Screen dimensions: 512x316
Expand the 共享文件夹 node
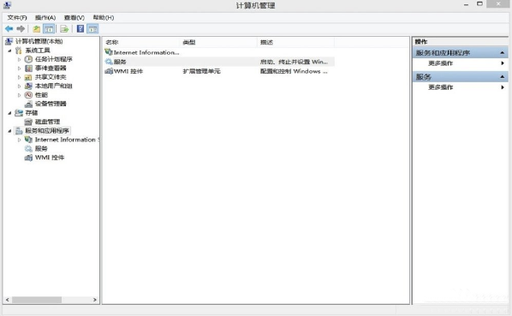(x=20, y=77)
